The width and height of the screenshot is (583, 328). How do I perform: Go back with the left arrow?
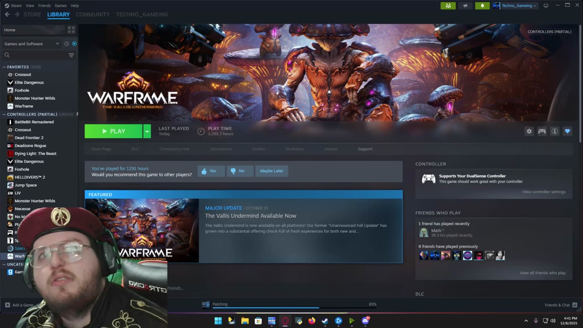click(x=7, y=15)
